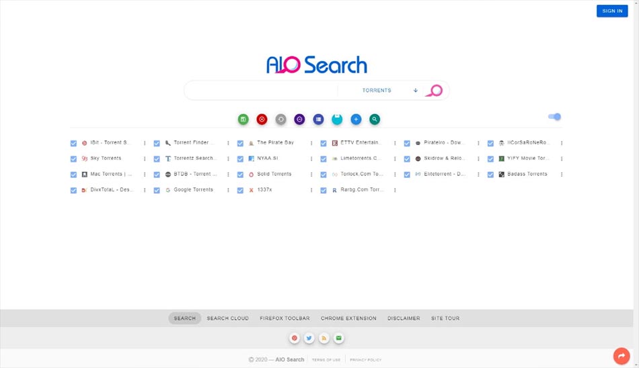
Task: Uncheck the IBit - Torrent checkbox
Action: click(73, 143)
